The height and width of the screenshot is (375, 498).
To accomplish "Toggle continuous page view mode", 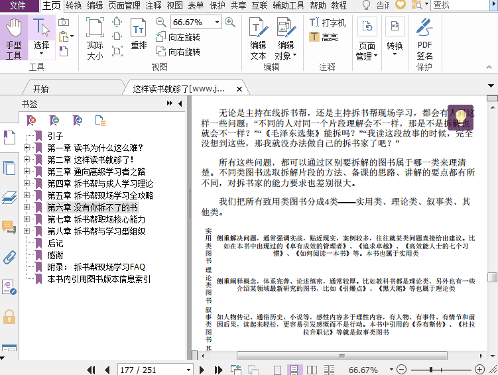I will coord(294,370).
